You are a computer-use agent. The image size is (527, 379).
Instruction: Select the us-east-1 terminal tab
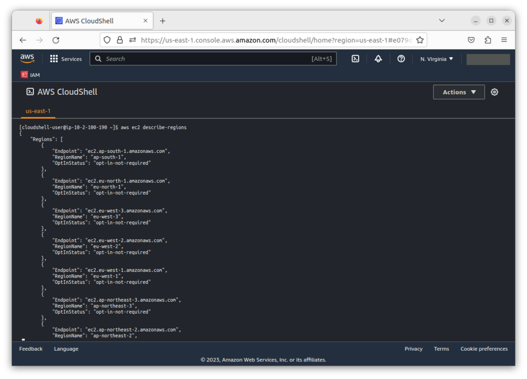coord(38,111)
